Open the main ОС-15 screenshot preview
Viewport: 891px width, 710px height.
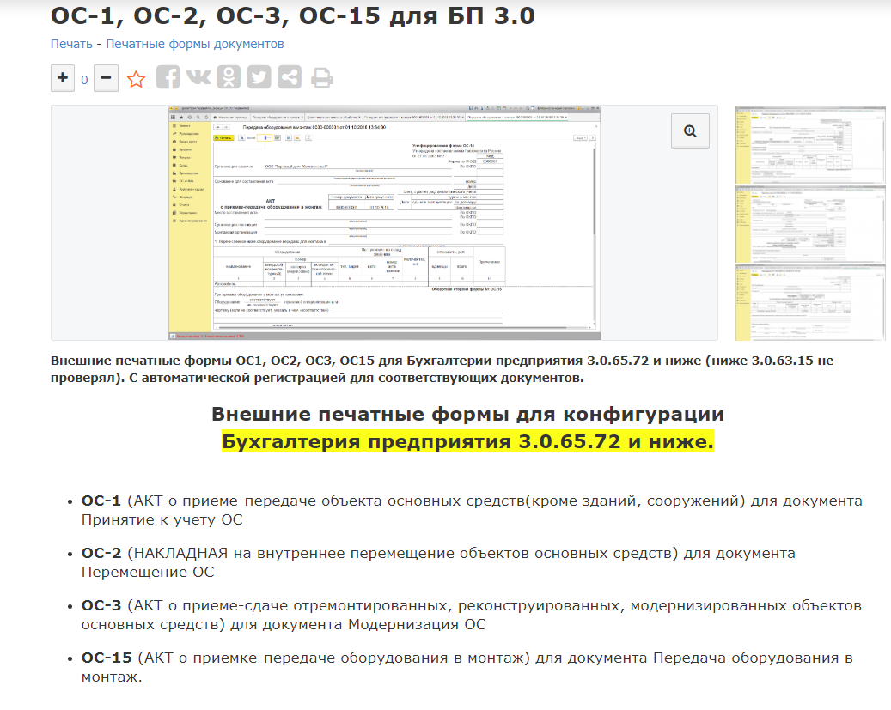click(384, 222)
